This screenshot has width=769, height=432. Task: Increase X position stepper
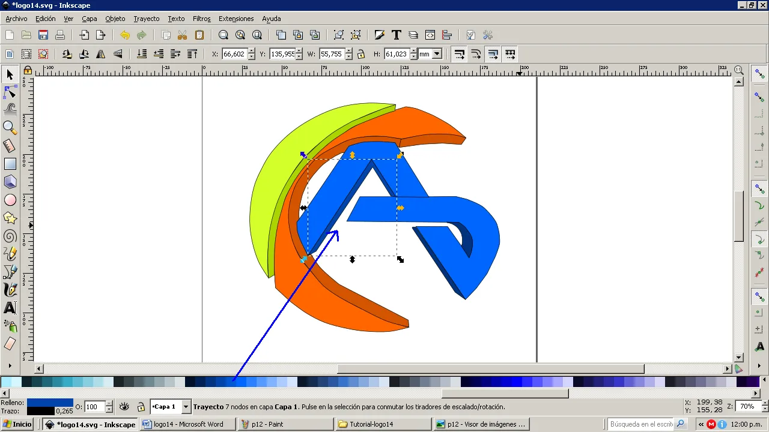[251, 51]
